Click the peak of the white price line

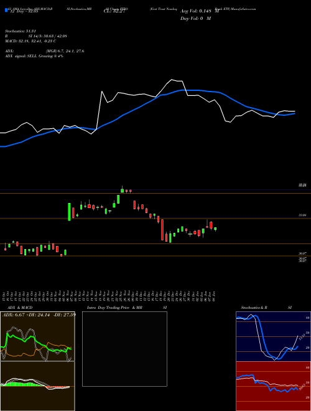point(172,80)
